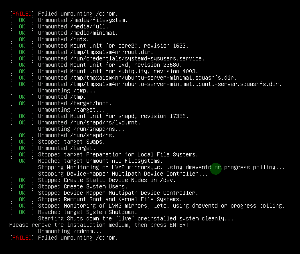Select the 'Unmounted /rofs.' log line

click(x=63, y=39)
